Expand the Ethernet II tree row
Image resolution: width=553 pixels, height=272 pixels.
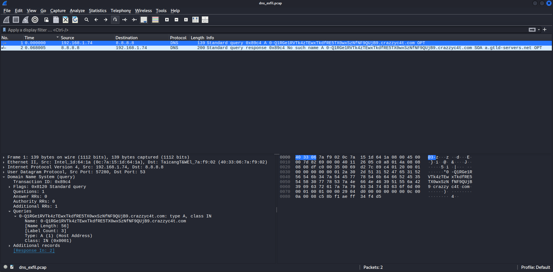(3, 162)
